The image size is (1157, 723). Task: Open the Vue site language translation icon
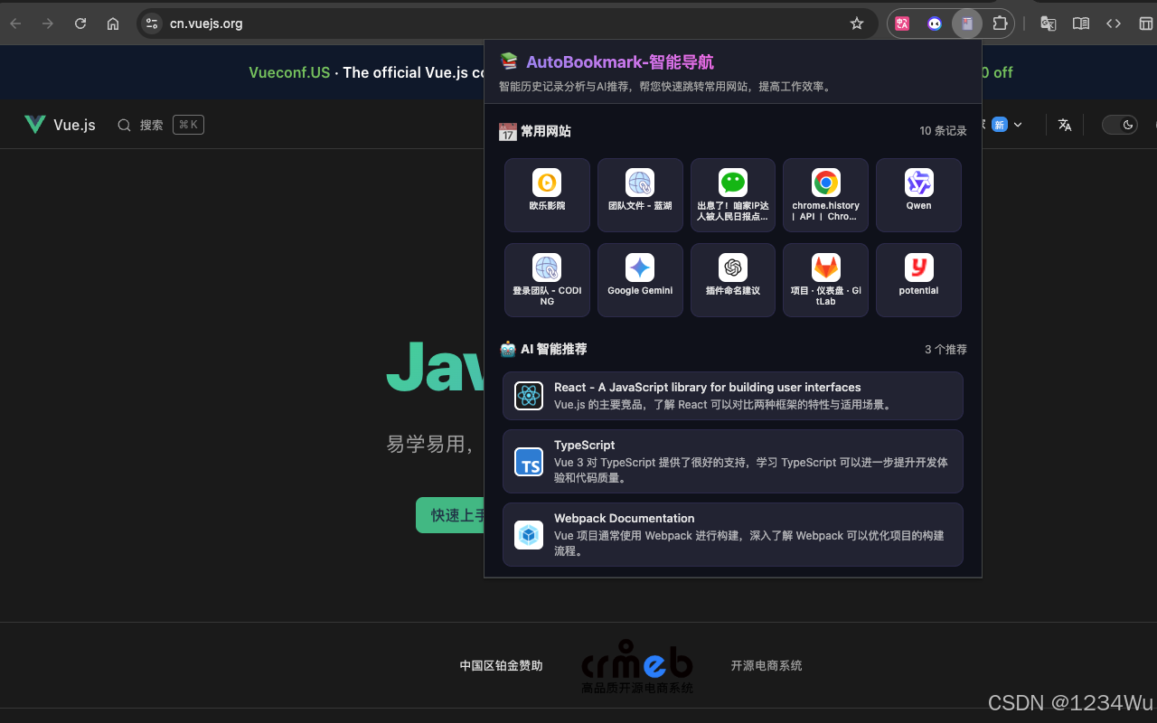coord(1065,125)
